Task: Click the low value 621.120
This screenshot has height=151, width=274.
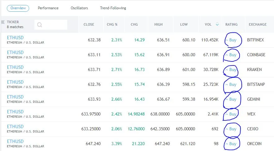Action: pos(188,144)
